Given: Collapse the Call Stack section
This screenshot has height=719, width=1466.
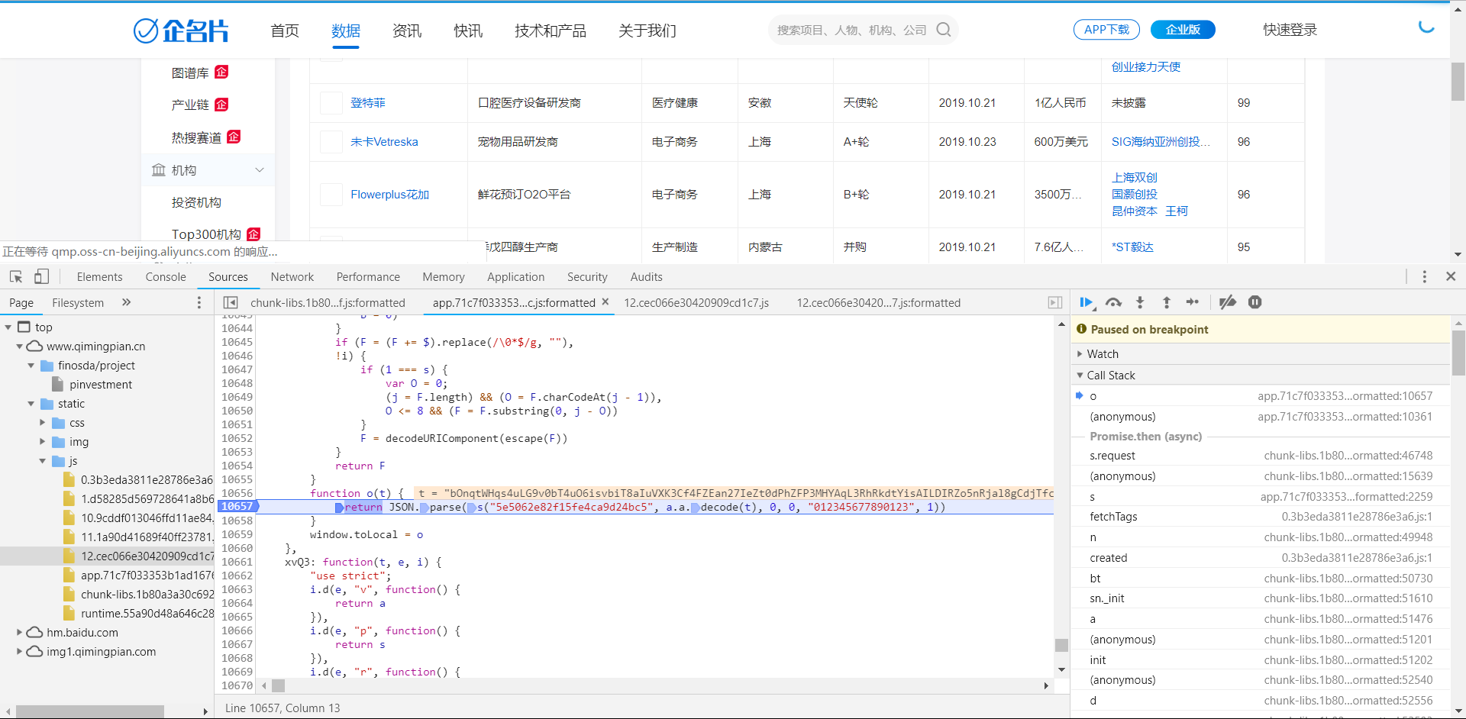Looking at the screenshot, I should point(1080,376).
